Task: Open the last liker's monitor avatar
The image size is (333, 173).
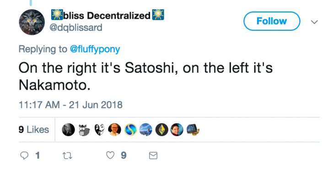Action: click(x=193, y=130)
